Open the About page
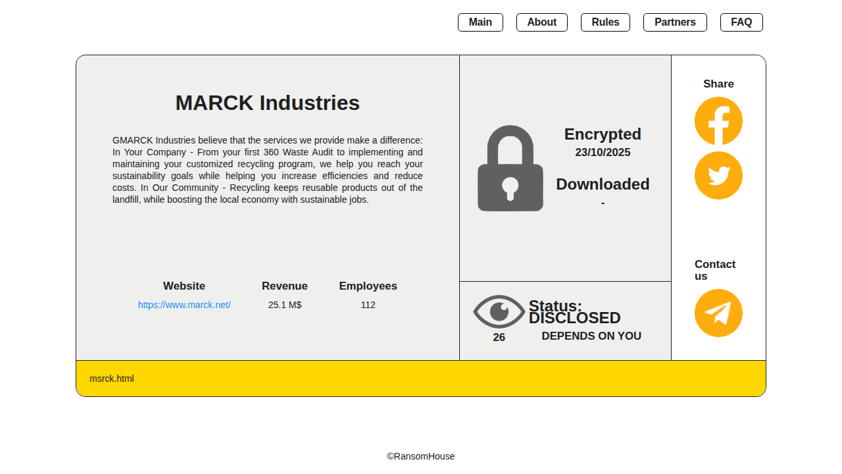The width and height of the screenshot is (842, 474). coord(541,22)
